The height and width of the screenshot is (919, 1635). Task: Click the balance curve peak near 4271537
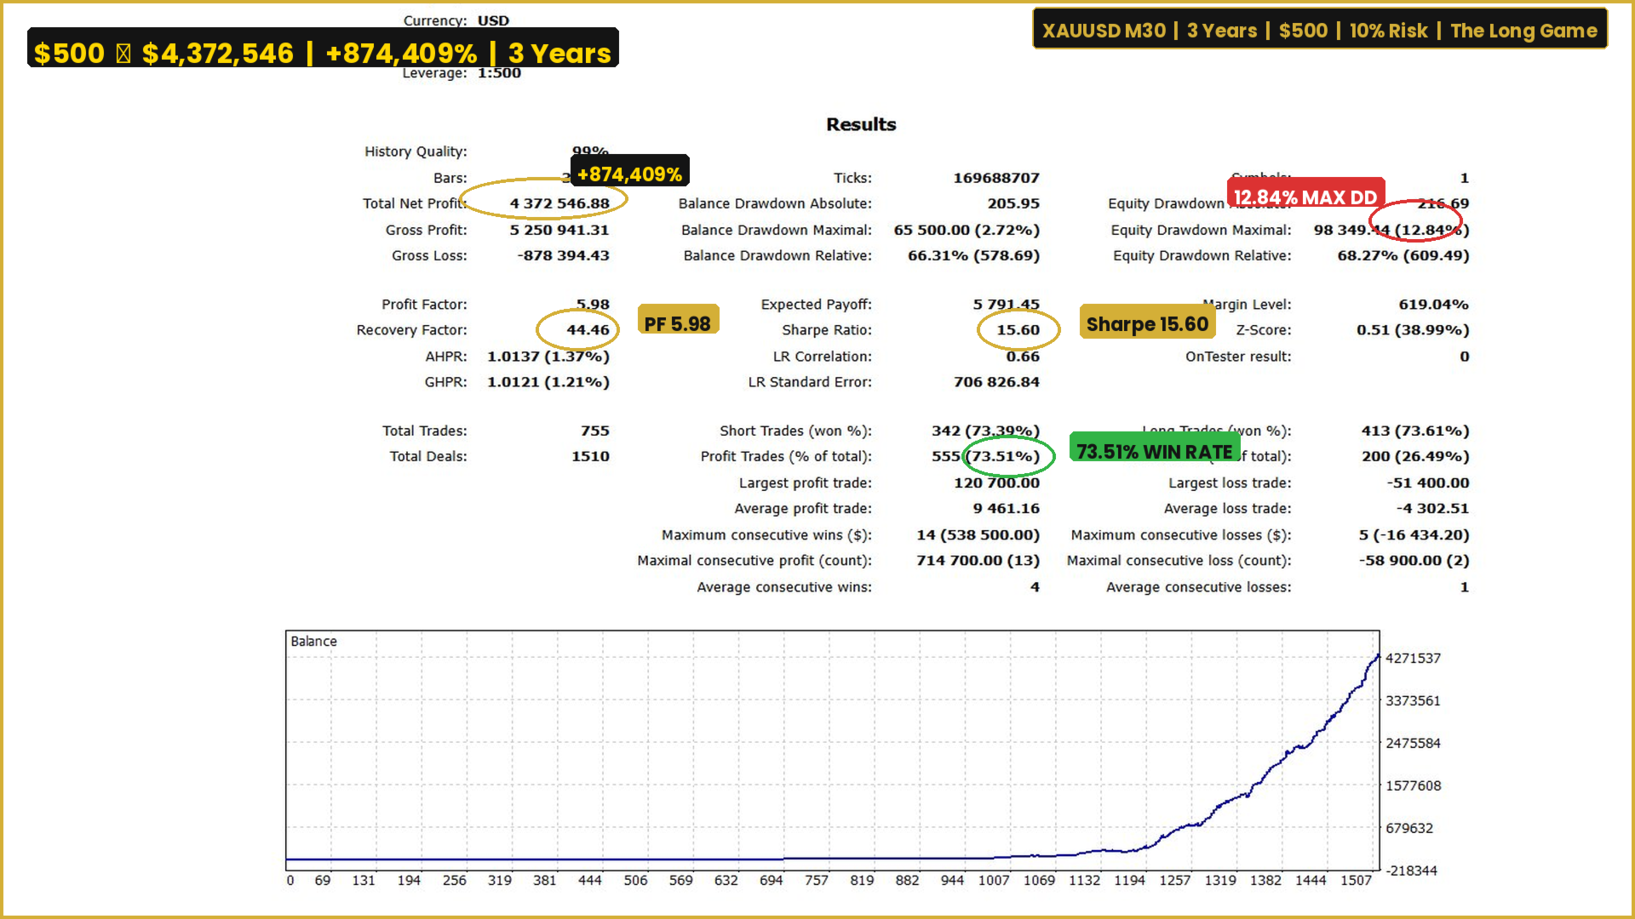pos(1377,657)
